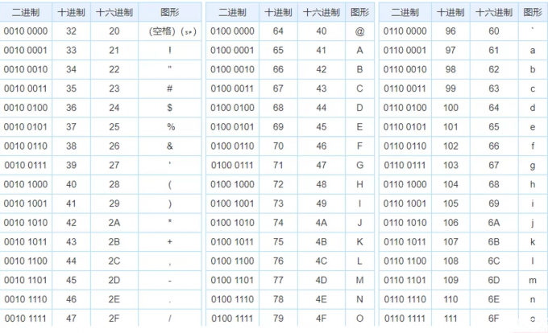548x333 pixels.
Task: Click the 十六进制 header above 20
Action: click(114, 13)
